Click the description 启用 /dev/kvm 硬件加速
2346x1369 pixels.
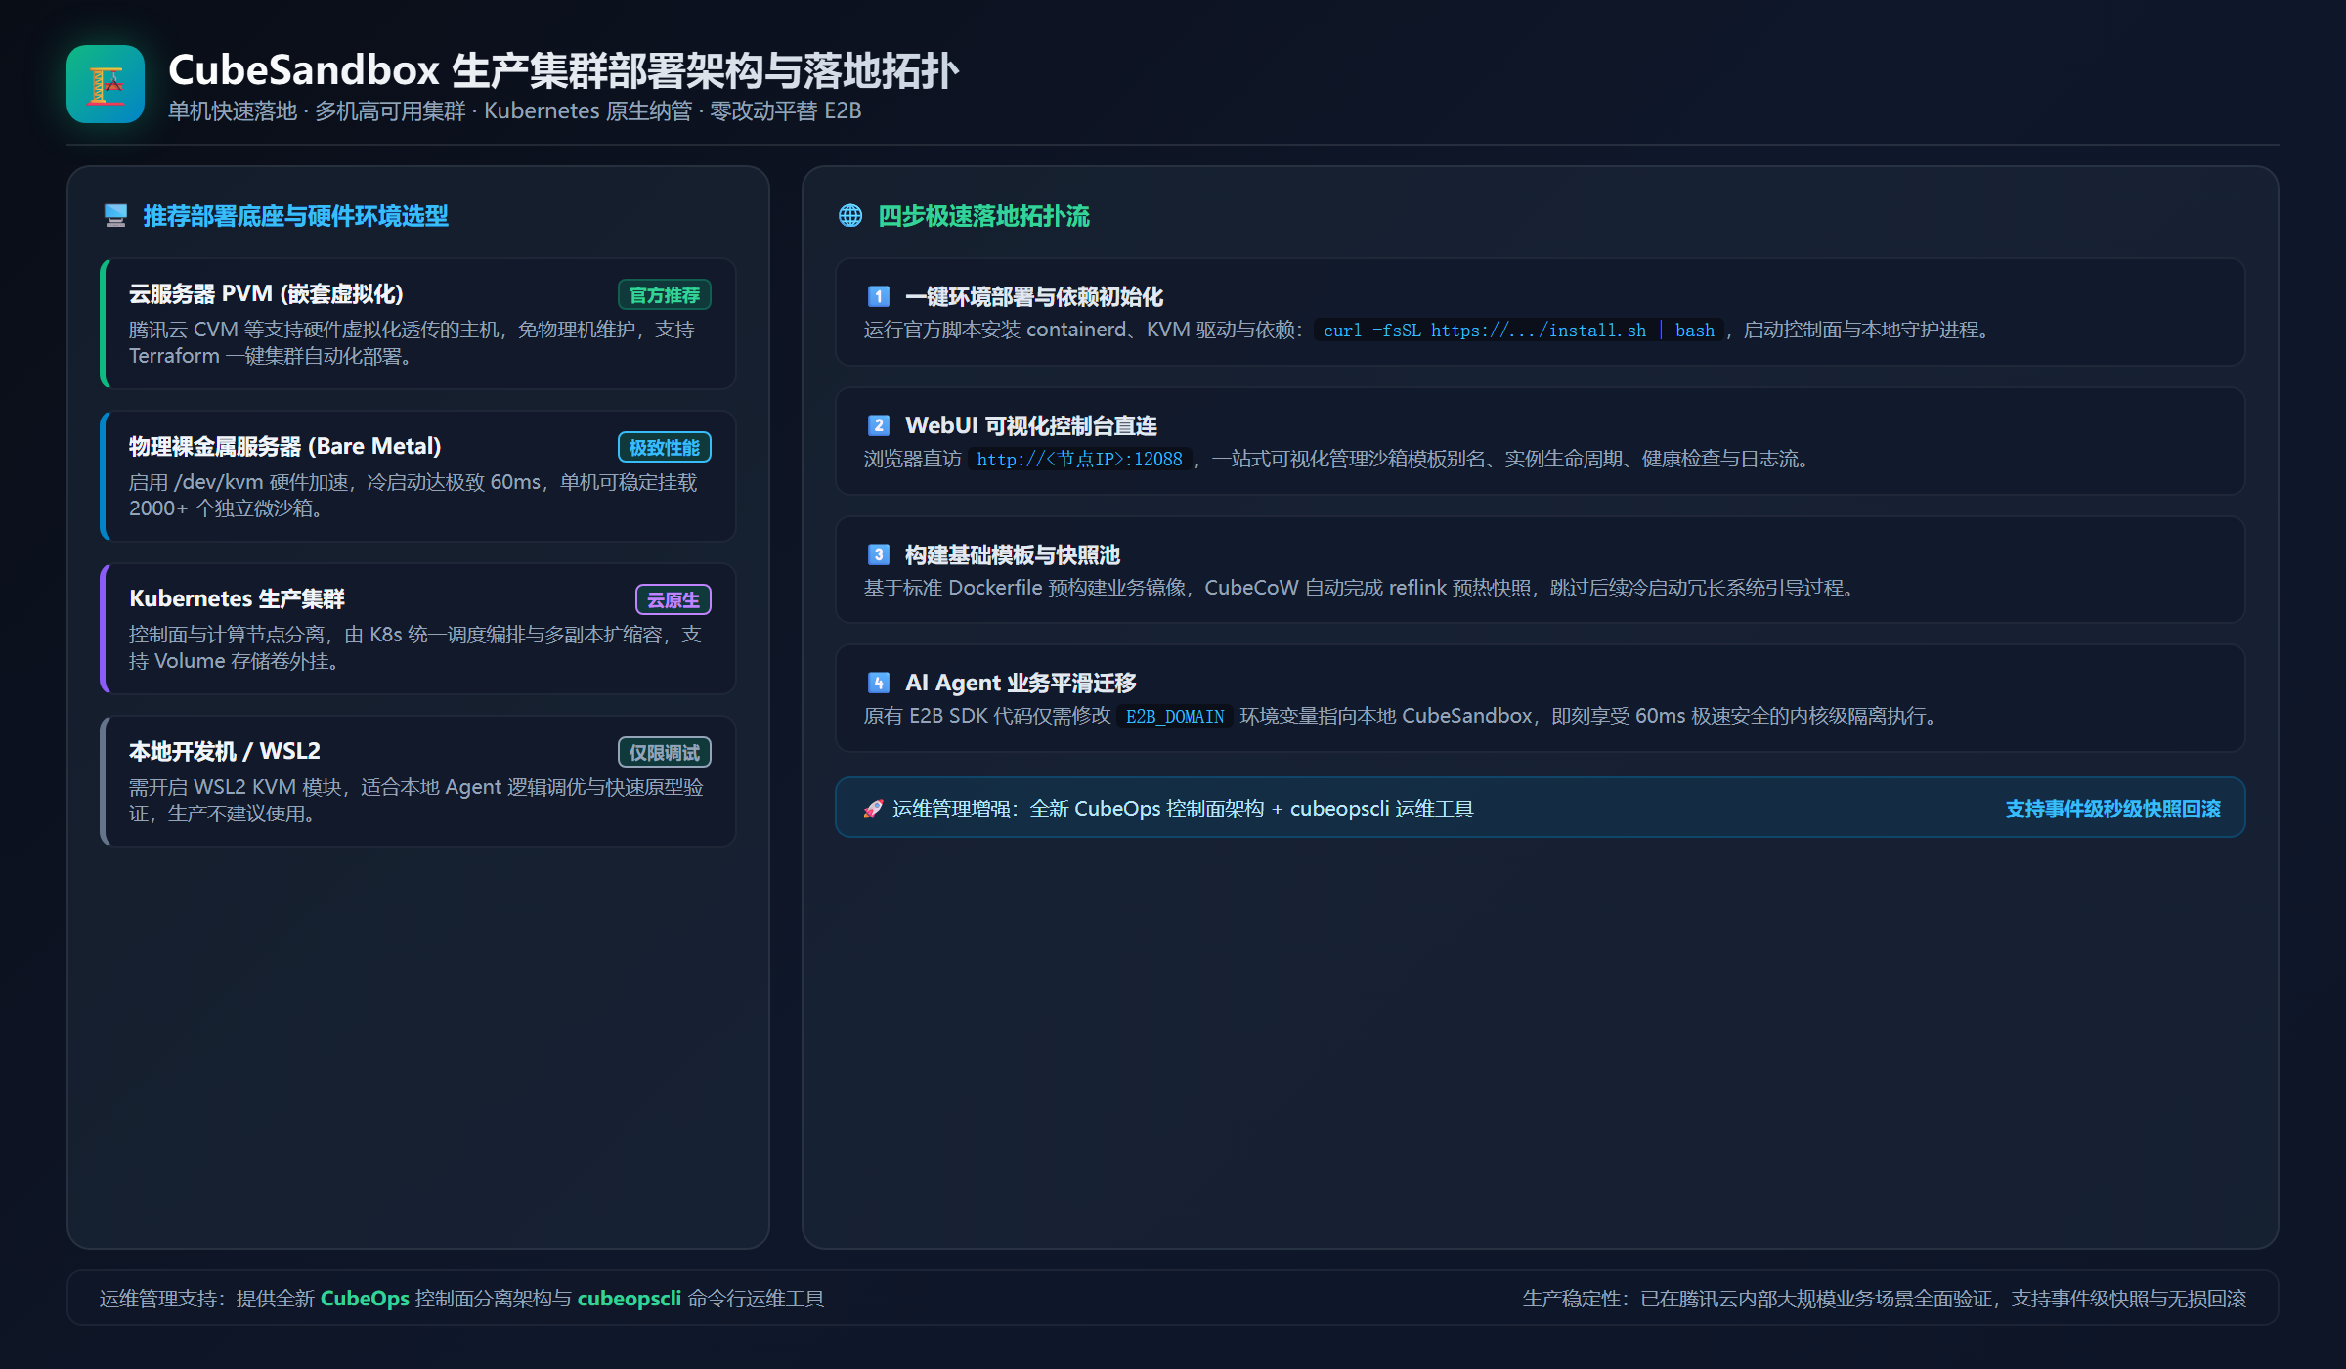(239, 482)
